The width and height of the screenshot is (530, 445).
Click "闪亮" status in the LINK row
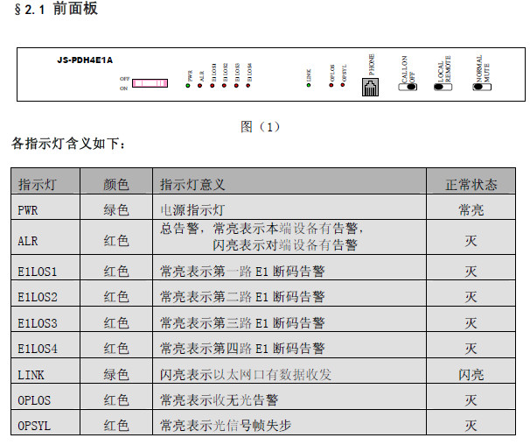click(x=471, y=375)
